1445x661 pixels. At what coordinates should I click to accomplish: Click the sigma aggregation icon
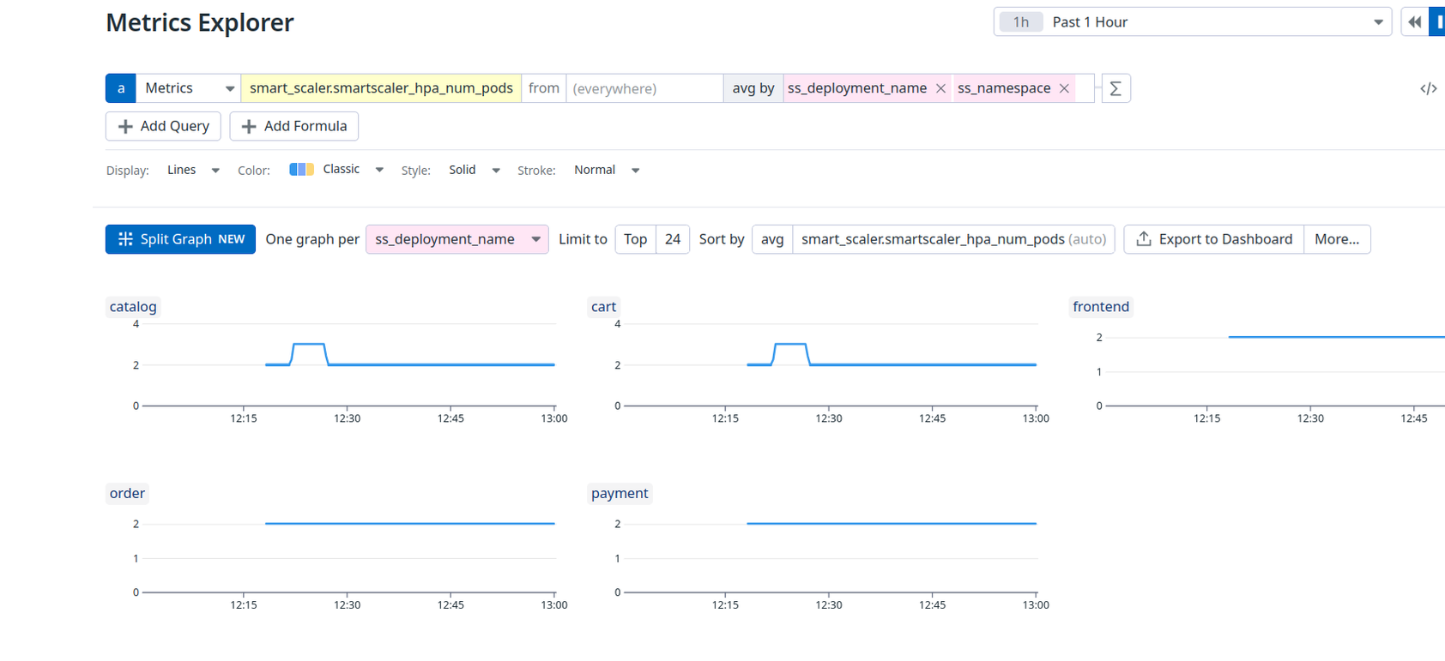pos(1115,88)
